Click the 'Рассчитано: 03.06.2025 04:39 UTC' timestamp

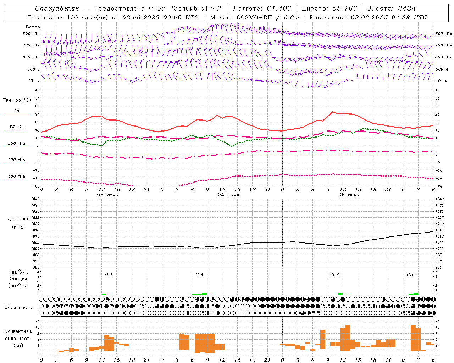tap(368, 17)
